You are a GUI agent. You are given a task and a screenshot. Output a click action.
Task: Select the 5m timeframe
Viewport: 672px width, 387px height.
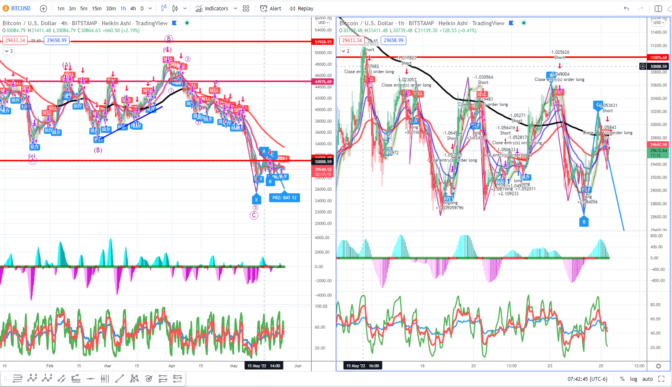click(x=84, y=8)
